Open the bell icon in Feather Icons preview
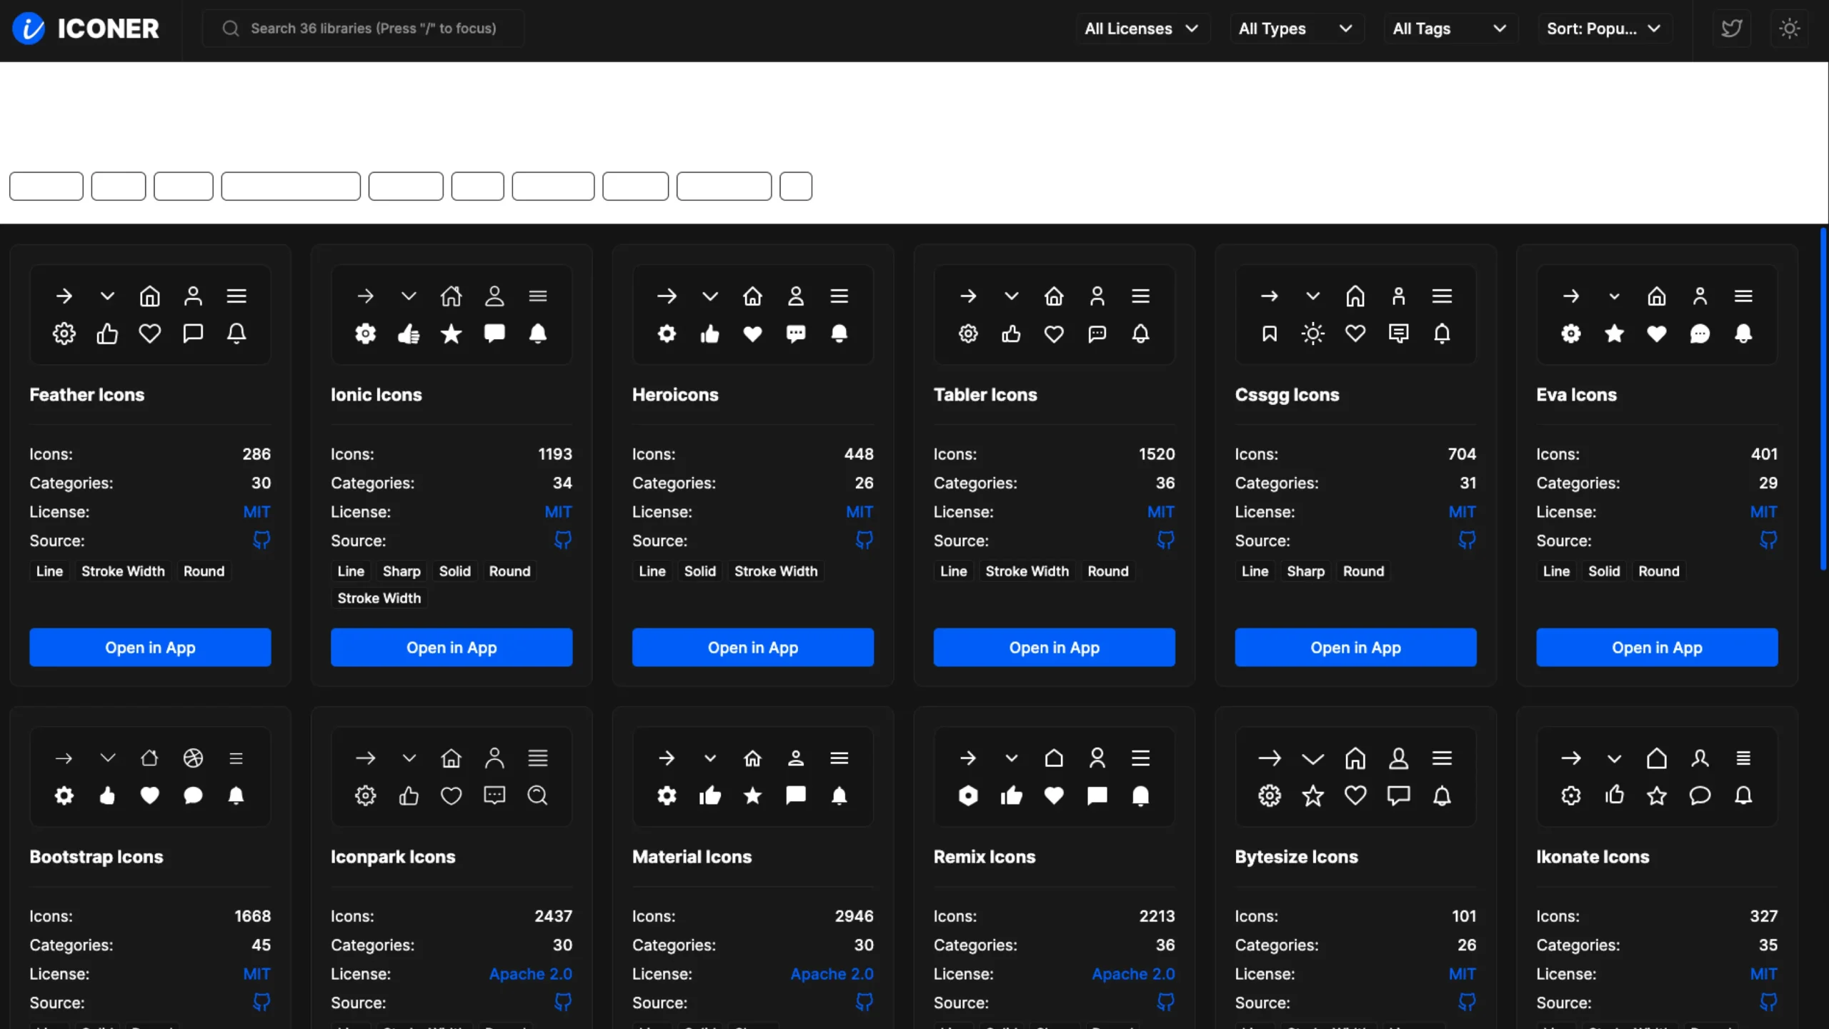The width and height of the screenshot is (1829, 1029). click(236, 333)
